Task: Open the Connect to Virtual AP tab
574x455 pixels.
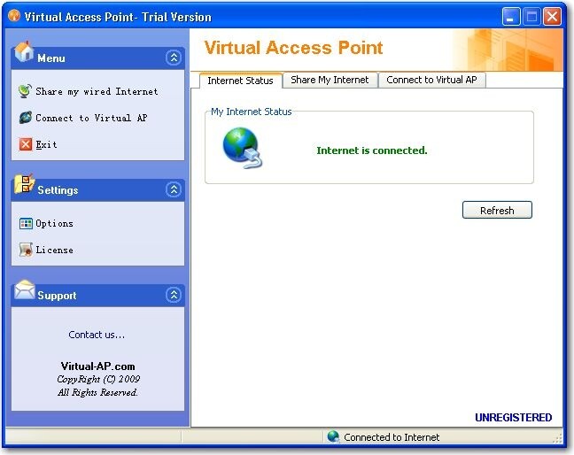Action: tap(431, 80)
